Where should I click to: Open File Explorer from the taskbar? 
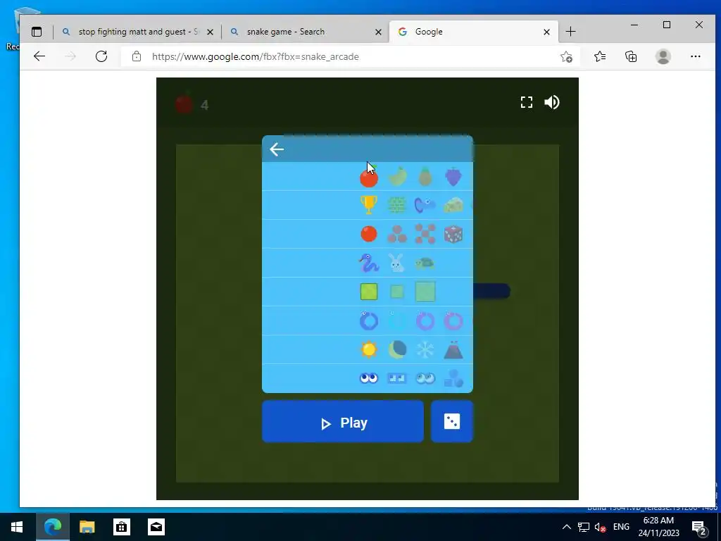click(87, 527)
